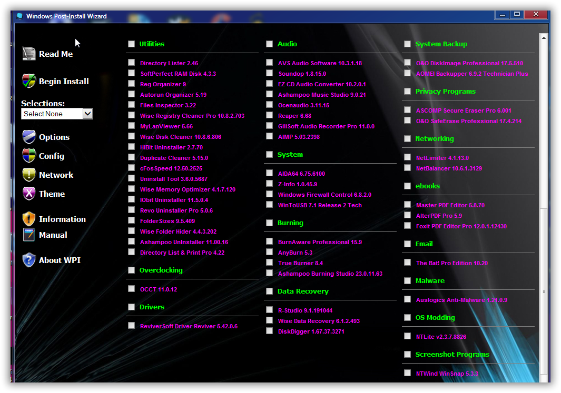Select the System Backup category checkbox
The image size is (561, 393).
(407, 44)
